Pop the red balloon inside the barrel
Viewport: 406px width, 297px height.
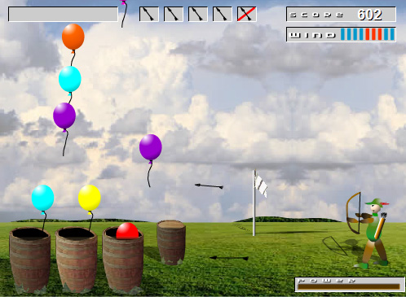[x=127, y=231]
